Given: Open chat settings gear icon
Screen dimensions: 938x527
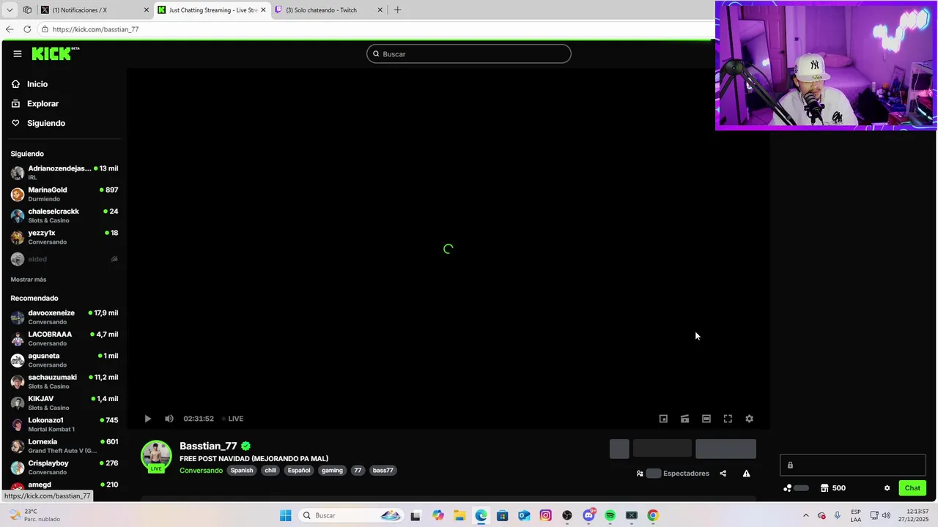Looking at the screenshot, I should (x=887, y=488).
